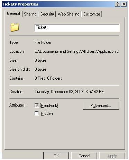Select the Web Sharing tab
Viewport: 129px width, 160px height.
coord(68,14)
